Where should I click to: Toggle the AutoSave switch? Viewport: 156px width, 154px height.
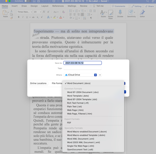27,1
